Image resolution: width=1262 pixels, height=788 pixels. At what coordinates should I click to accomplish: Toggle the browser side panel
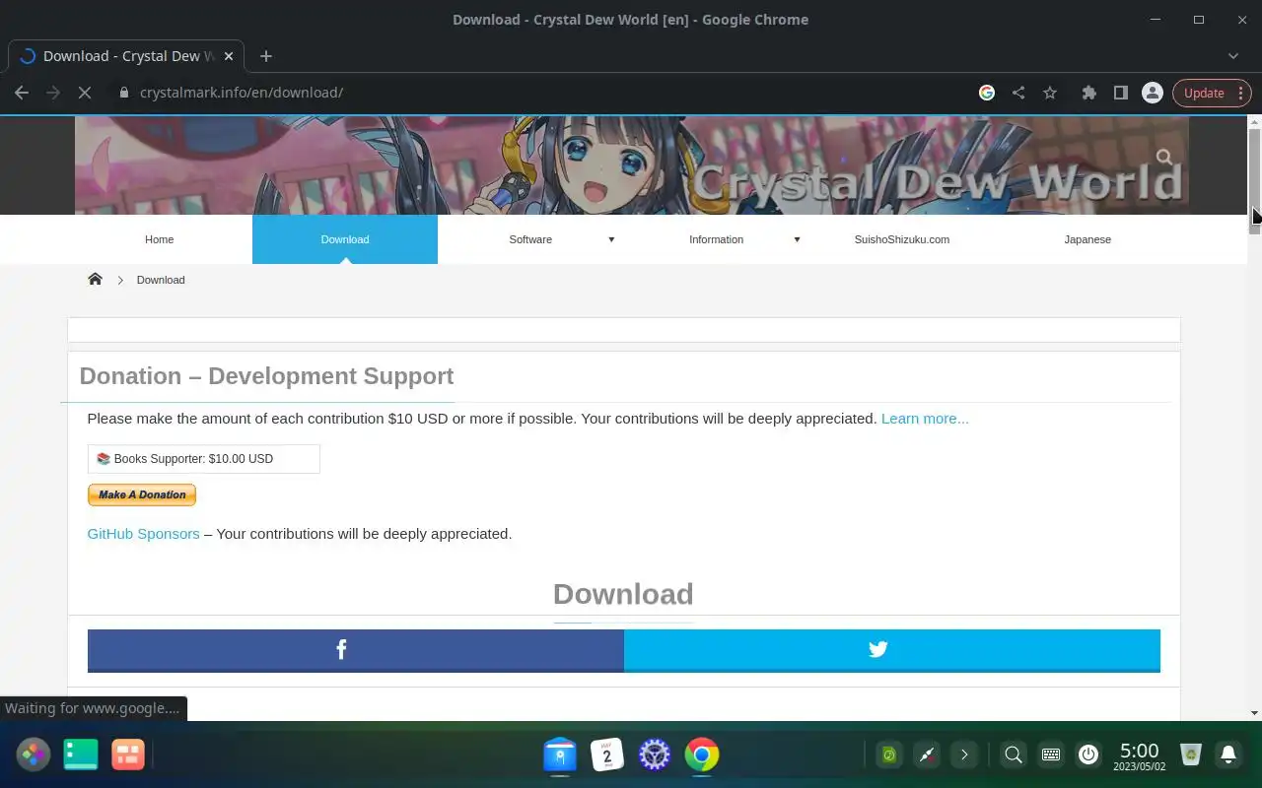[1120, 93]
